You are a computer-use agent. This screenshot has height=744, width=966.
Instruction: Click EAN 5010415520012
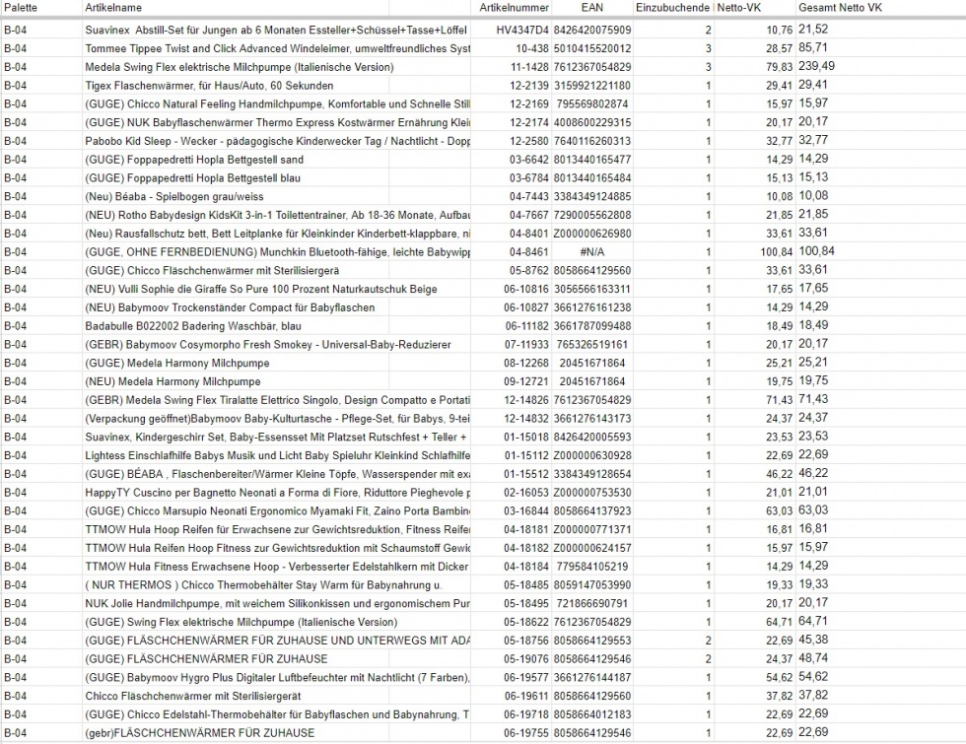[x=592, y=48]
